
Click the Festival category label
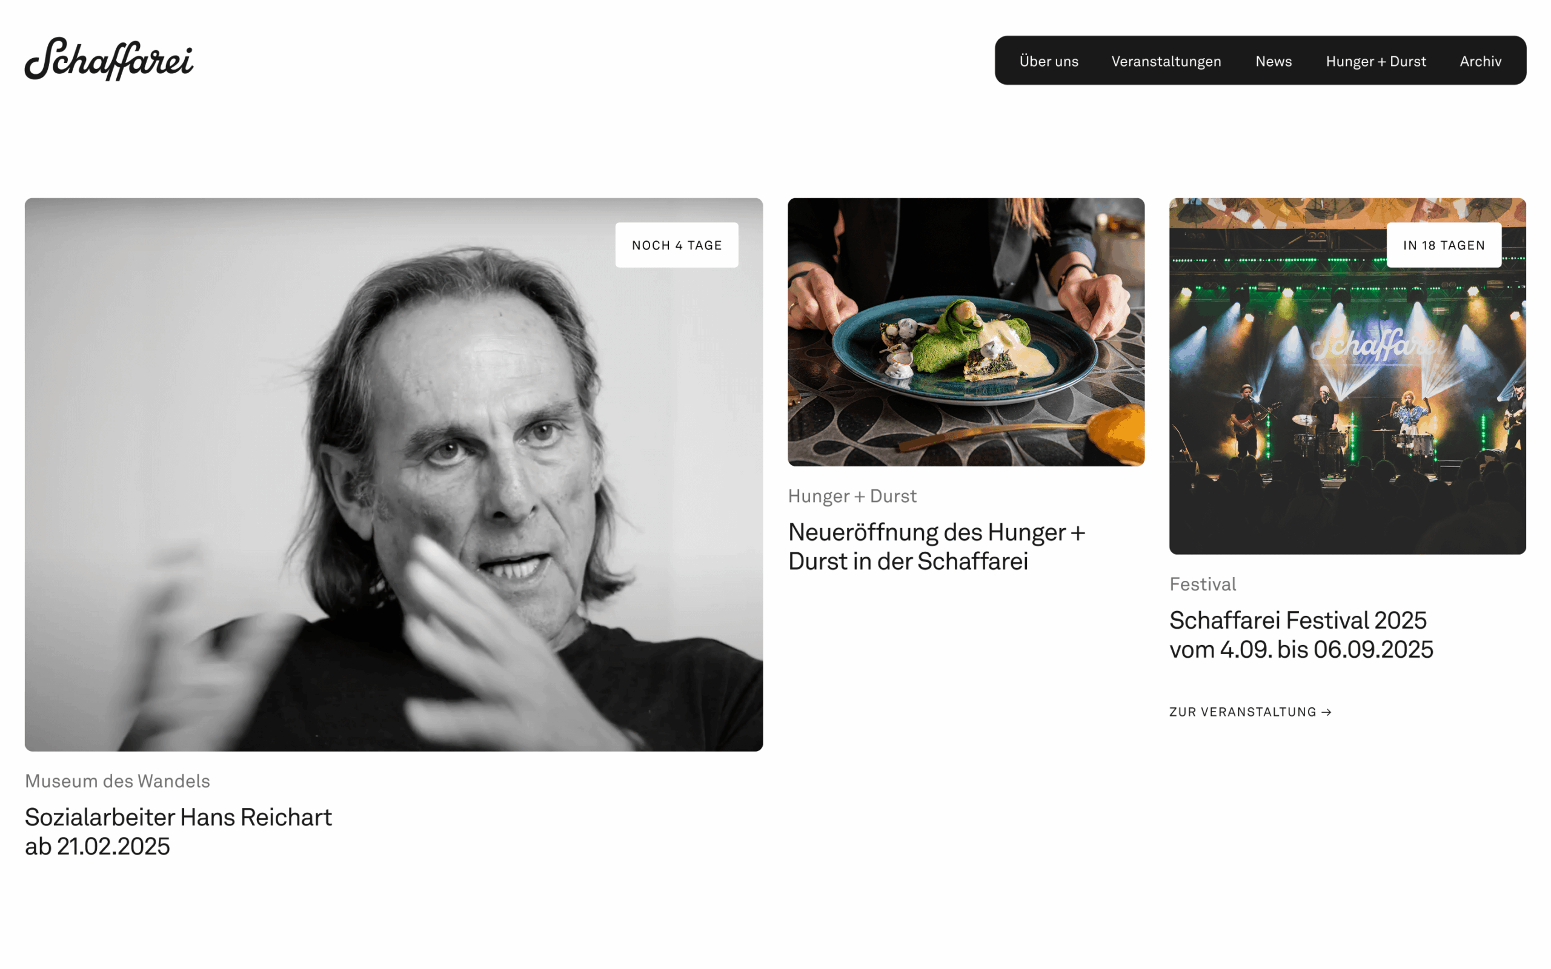[x=1203, y=584]
